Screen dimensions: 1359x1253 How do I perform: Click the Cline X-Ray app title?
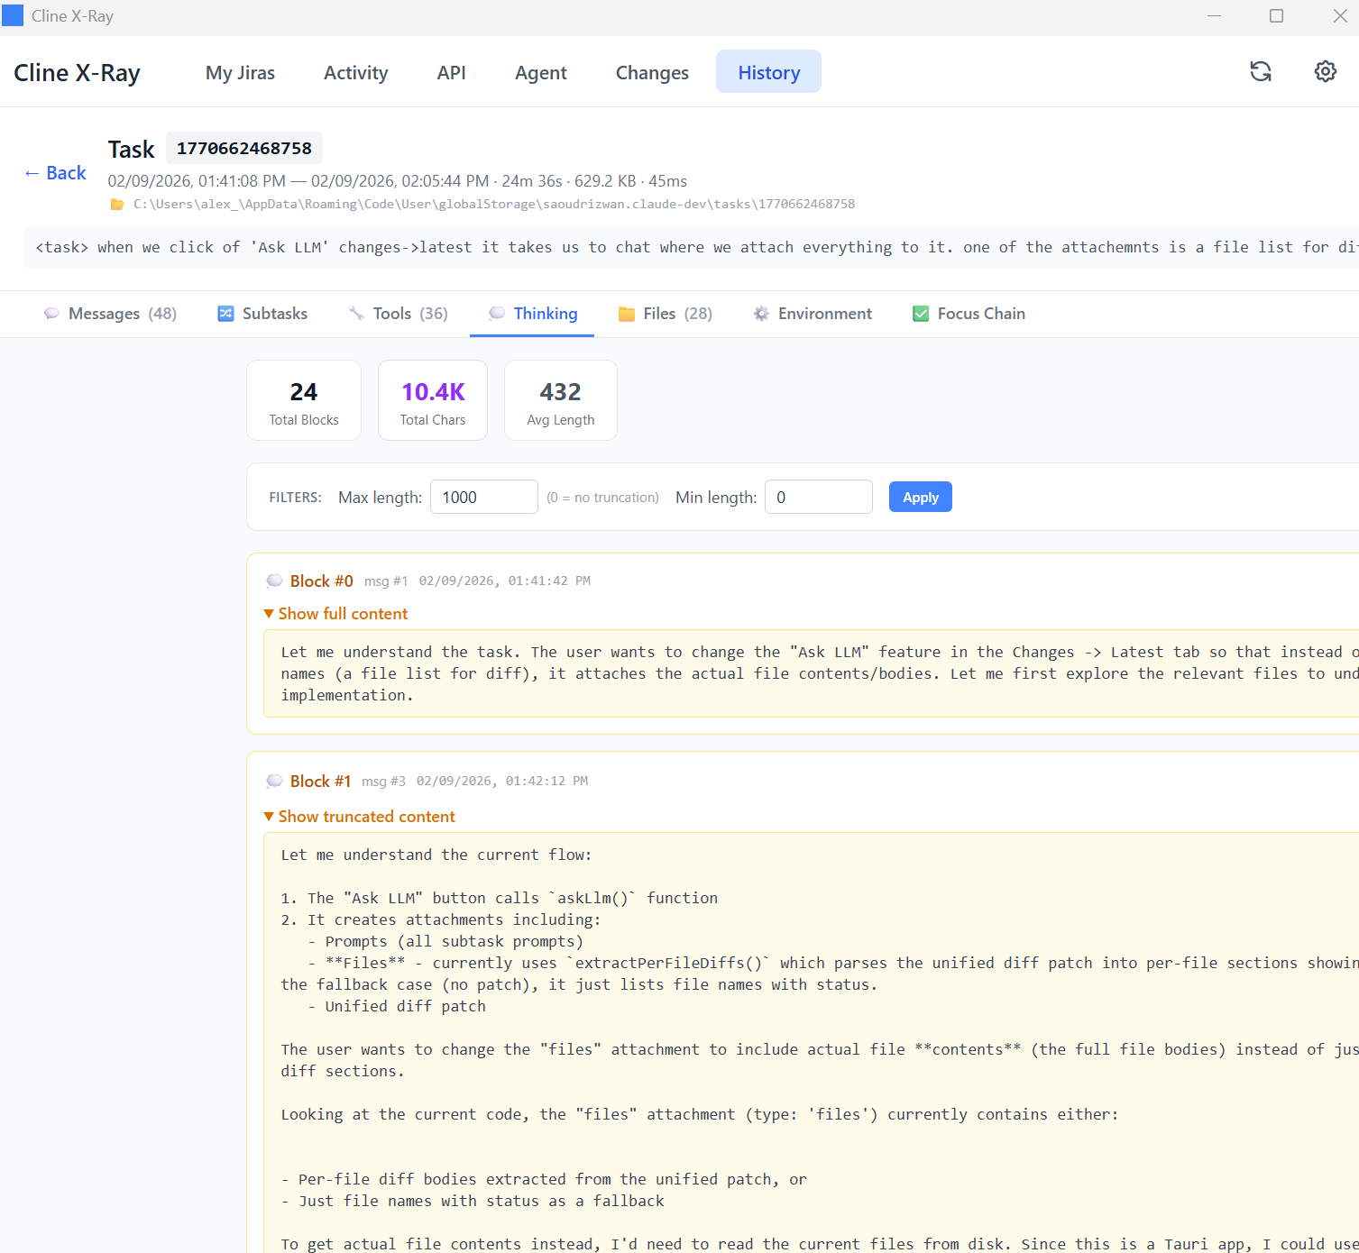coord(77,72)
